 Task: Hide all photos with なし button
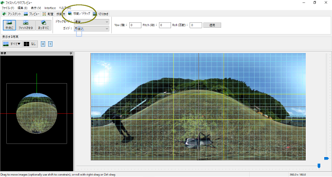point(31,44)
